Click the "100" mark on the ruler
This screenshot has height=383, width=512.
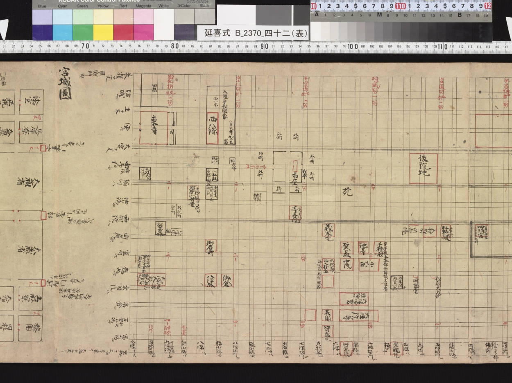pos(353,46)
